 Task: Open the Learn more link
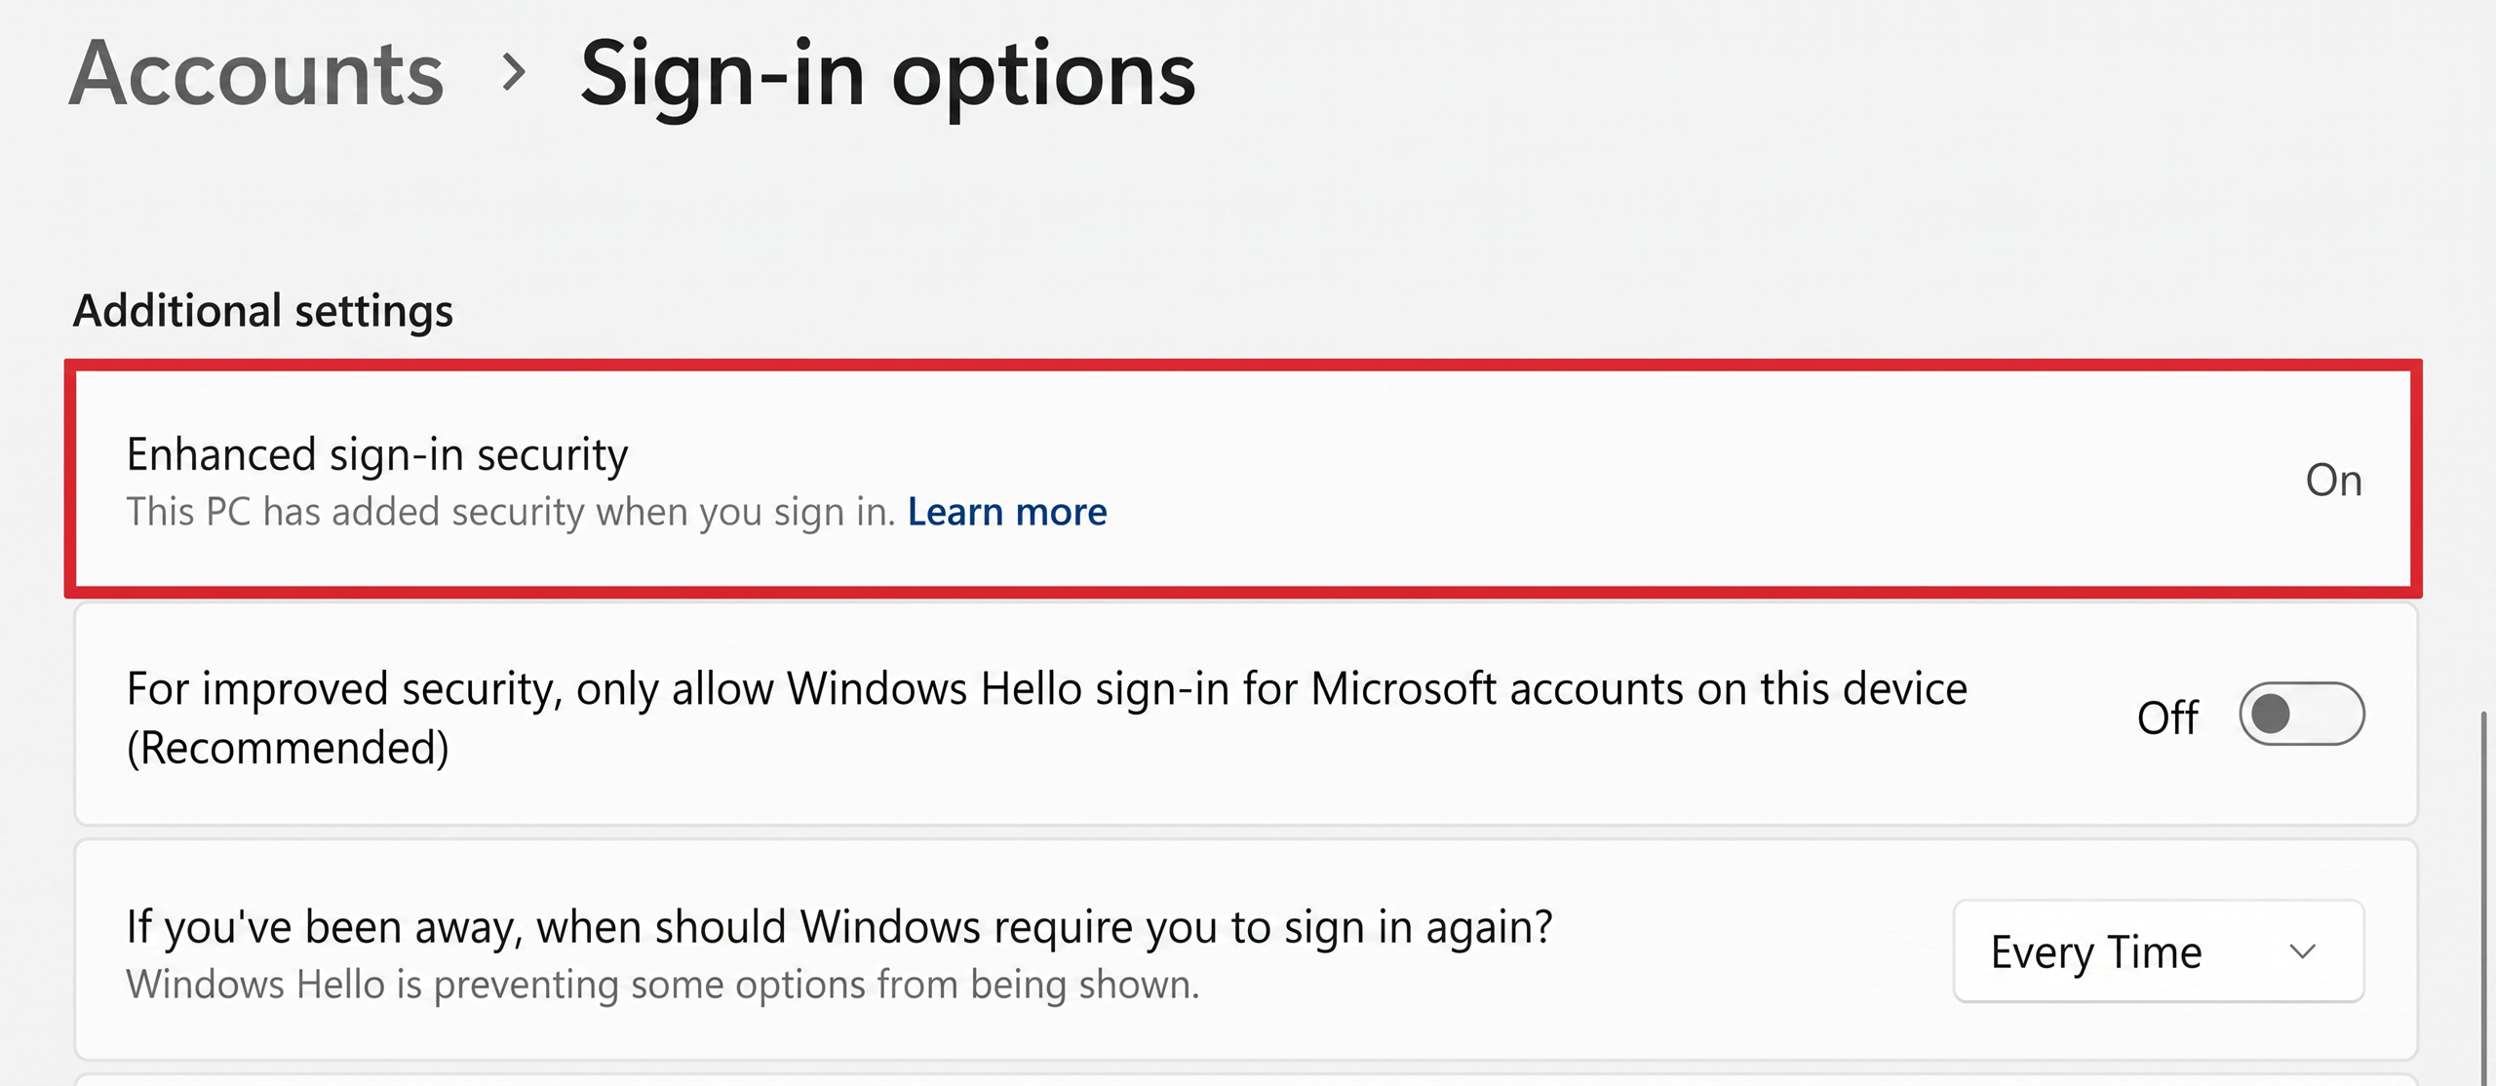(1007, 512)
